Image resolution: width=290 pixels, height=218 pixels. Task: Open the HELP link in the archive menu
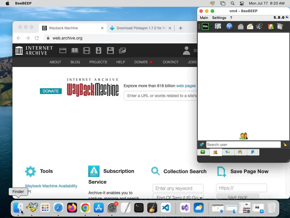tap(121, 62)
